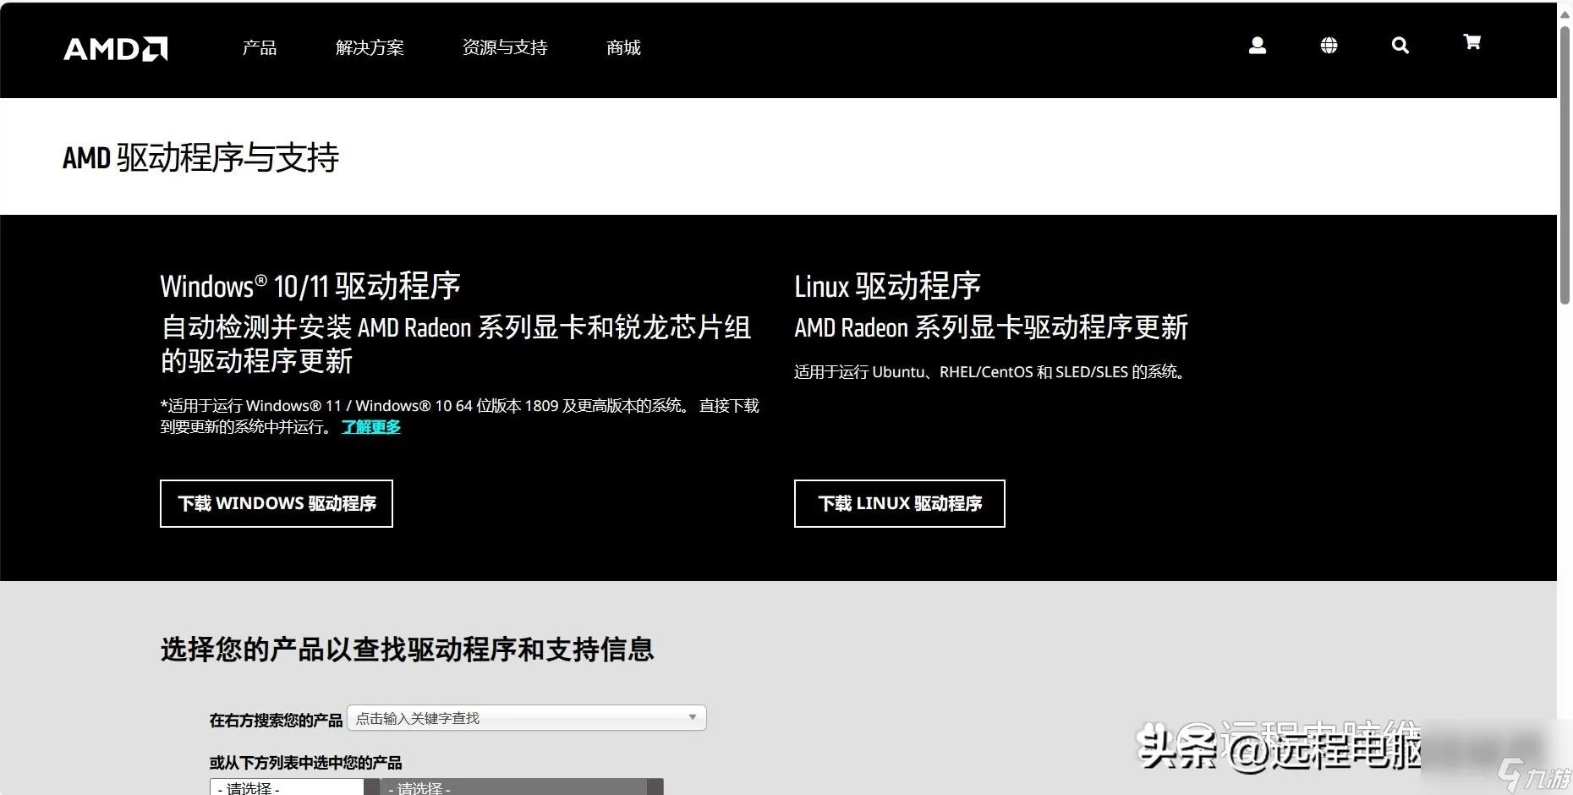Image resolution: width=1573 pixels, height=795 pixels.
Task: Open the 产品 menu
Action: click(259, 48)
